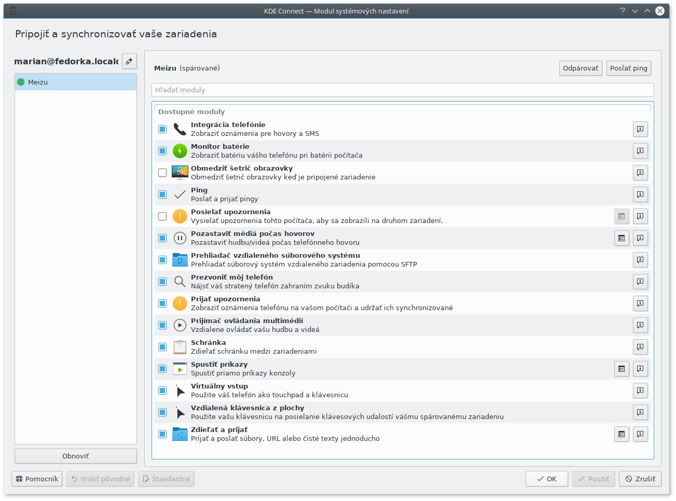
Task: Open info for Spustiť príkazy module
Action: (640, 369)
